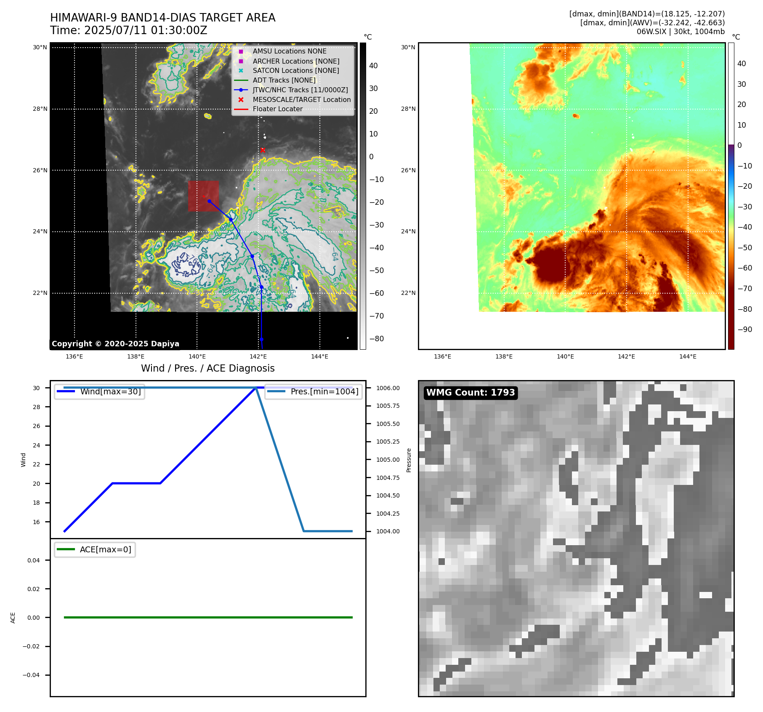763x712 pixels.
Task: Click the [dmax, dmin](AWV) values text
Action: pos(652,23)
